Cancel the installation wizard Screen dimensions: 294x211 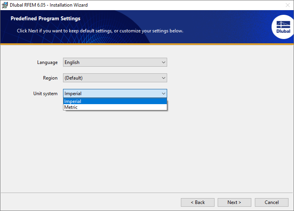[x=272, y=202]
